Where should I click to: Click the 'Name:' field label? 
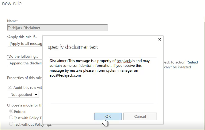click(x=12, y=21)
